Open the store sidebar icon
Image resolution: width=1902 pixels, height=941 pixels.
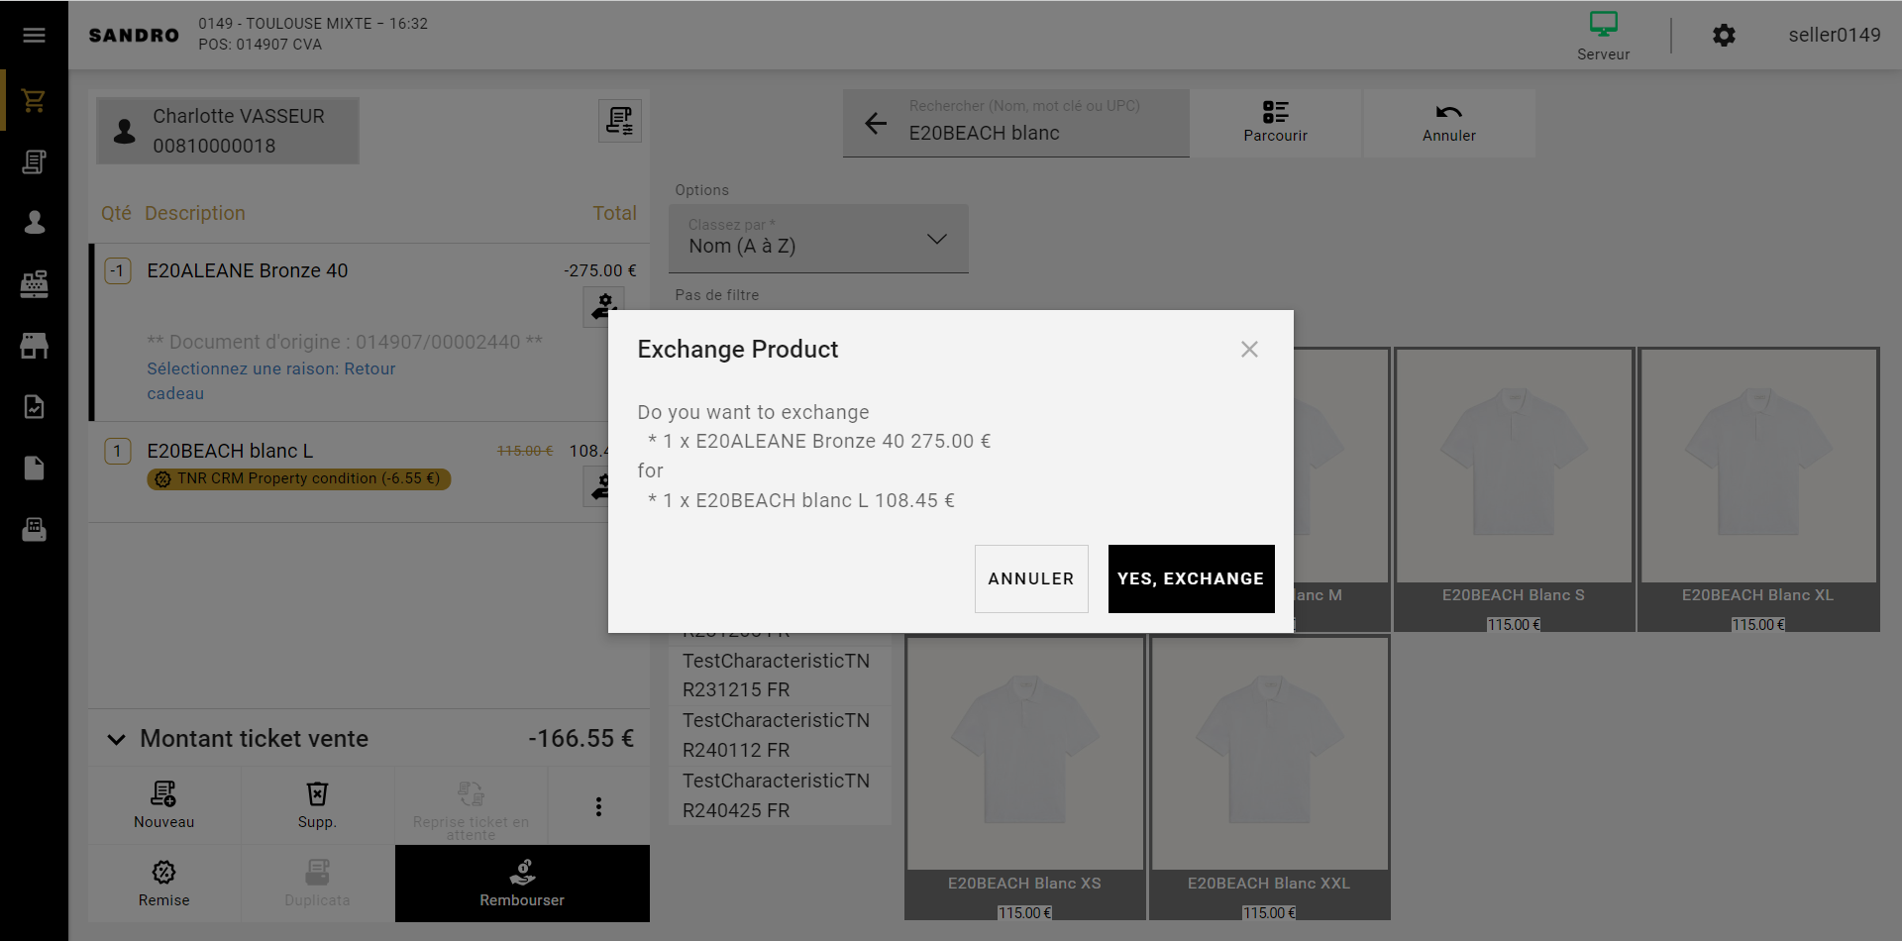pos(34,346)
